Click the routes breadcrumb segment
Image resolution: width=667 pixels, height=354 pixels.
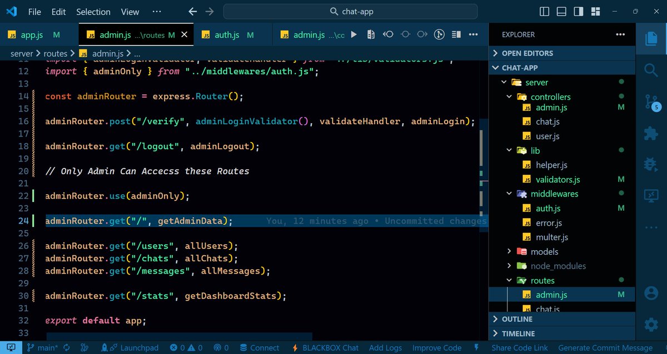point(56,53)
